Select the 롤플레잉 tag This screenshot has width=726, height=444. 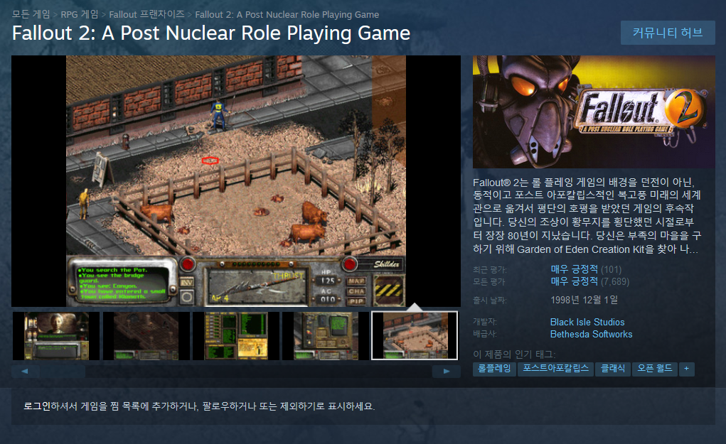[494, 369]
